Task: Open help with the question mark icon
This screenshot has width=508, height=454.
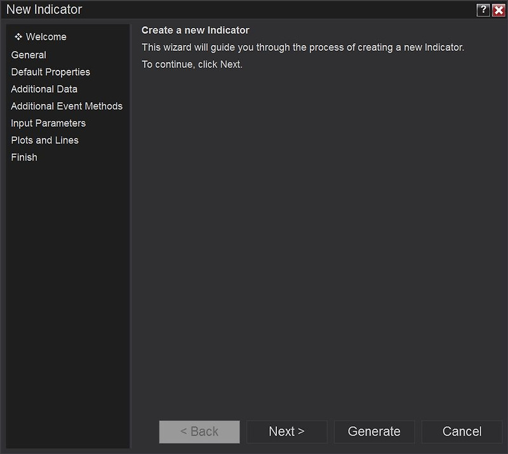Action: [483, 10]
